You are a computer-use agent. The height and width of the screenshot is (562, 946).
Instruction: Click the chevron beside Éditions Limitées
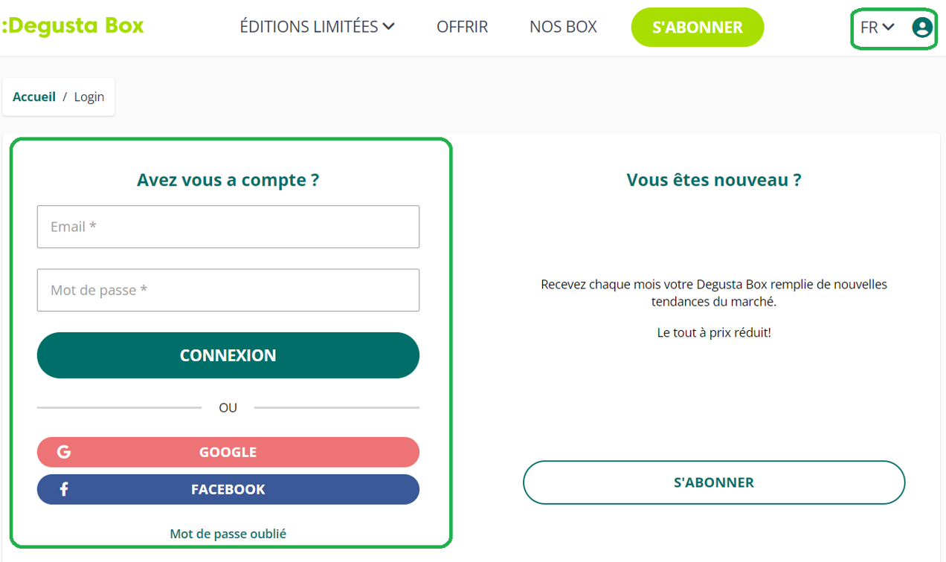point(388,27)
